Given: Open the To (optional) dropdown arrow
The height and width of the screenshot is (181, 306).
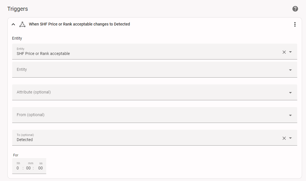Looking at the screenshot, I should click(x=290, y=138).
